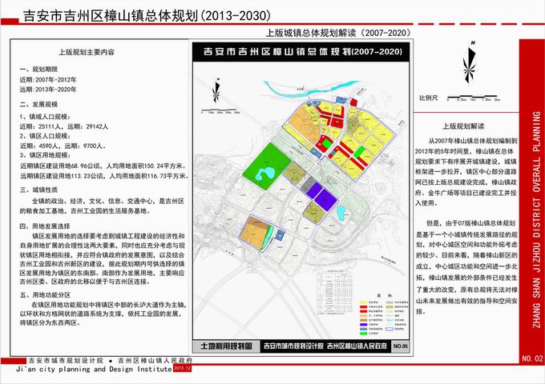Screen dimensions: 545x384
Task: Click the line 2、镇区人口规模：
Action: pos(45,136)
